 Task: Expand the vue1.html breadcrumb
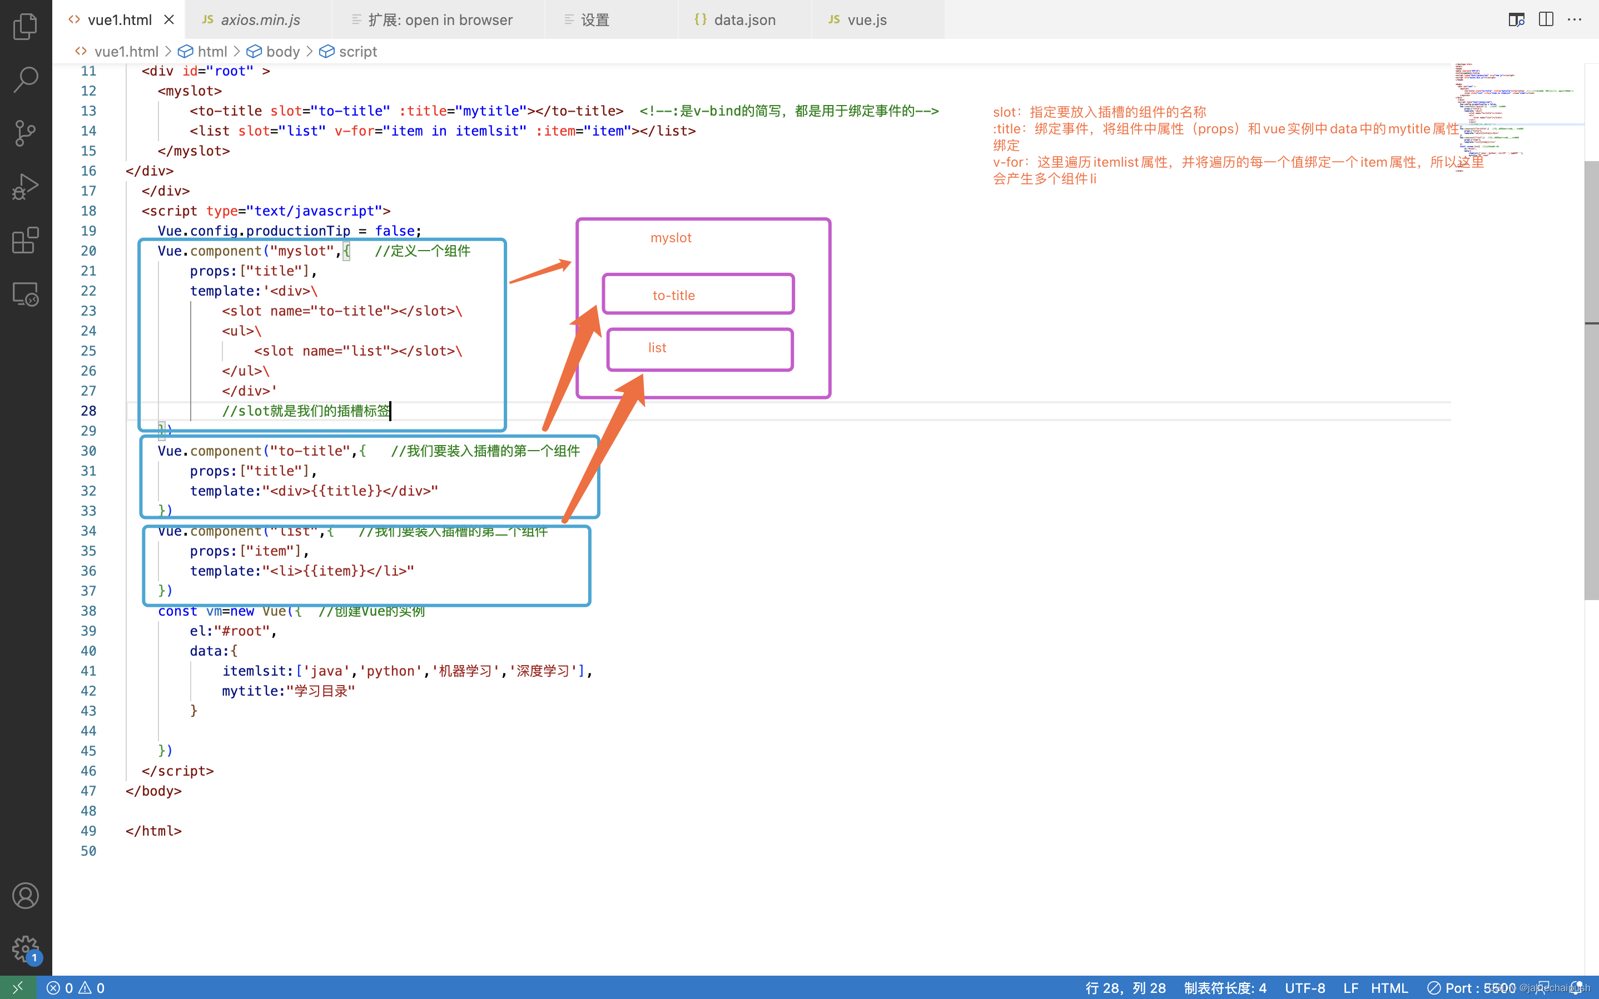click(x=117, y=52)
